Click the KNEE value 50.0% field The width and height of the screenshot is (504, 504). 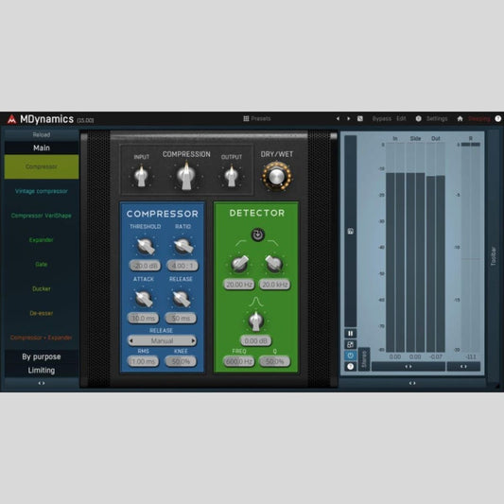(x=181, y=361)
